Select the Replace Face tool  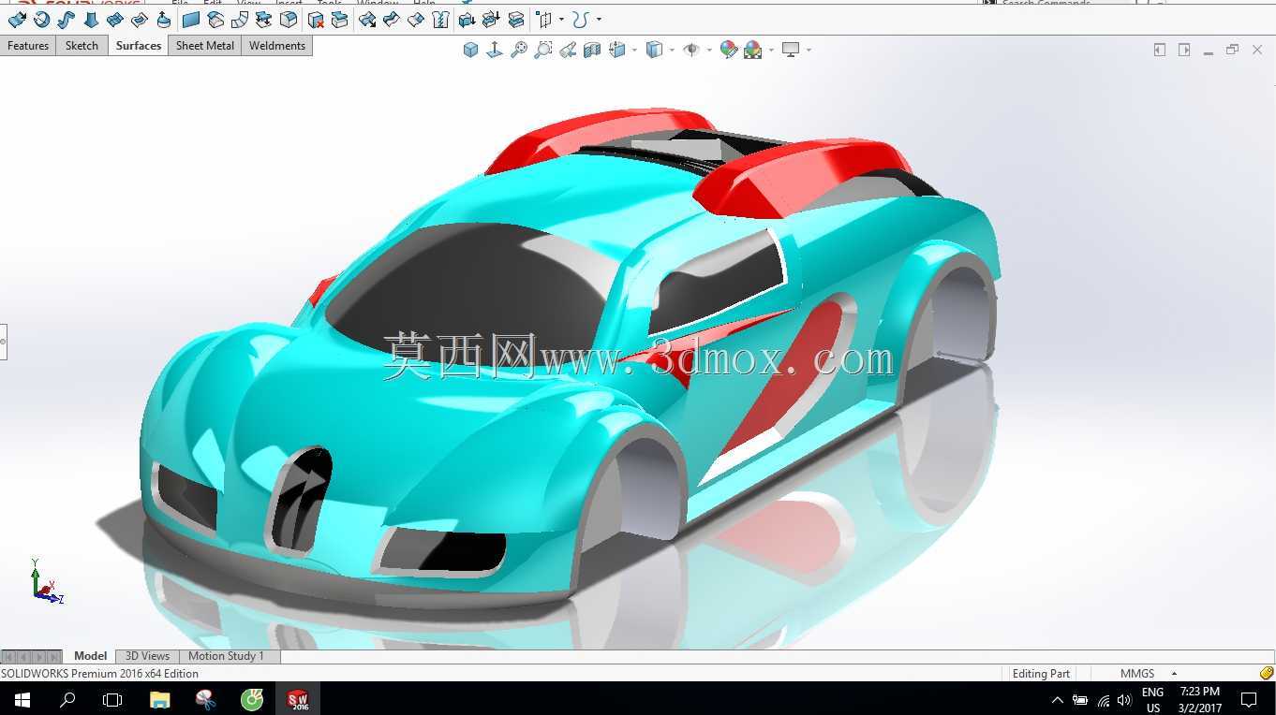pos(339,20)
